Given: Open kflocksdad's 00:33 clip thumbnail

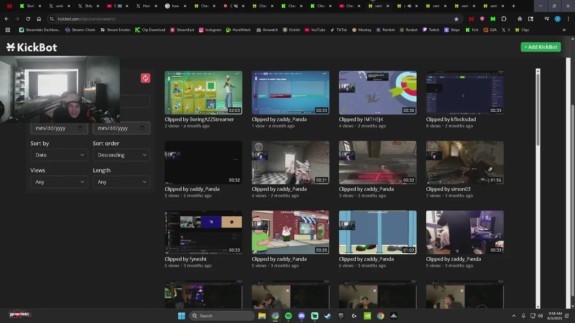Looking at the screenshot, I should coord(465,92).
